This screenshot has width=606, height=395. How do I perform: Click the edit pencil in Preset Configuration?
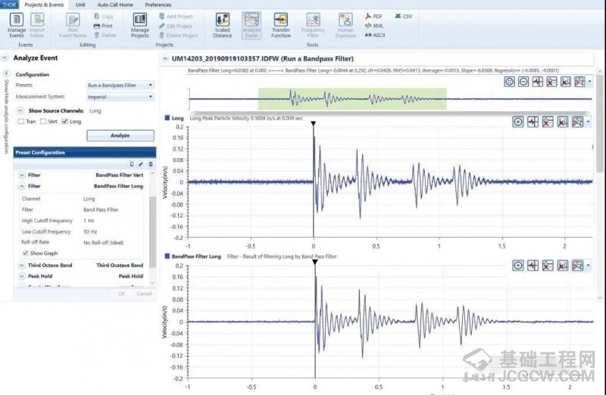pos(141,163)
